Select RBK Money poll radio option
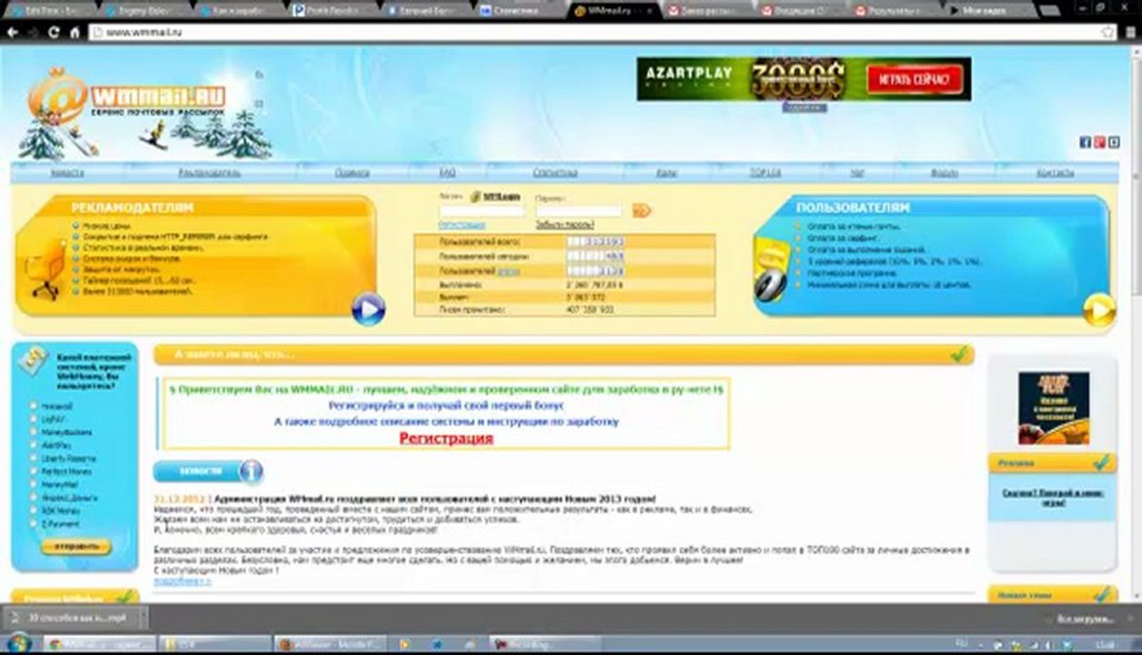This screenshot has width=1142, height=655. tap(34, 511)
